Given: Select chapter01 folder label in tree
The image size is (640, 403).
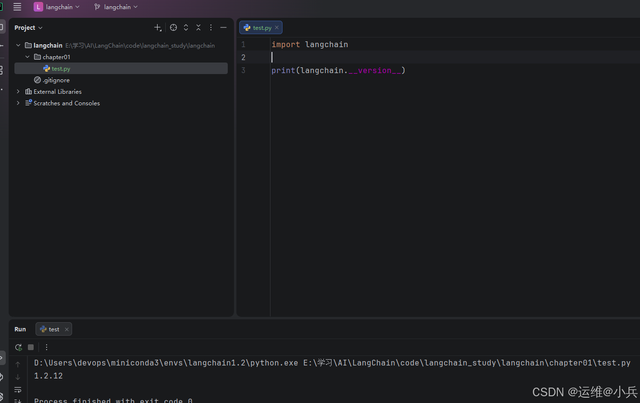Looking at the screenshot, I should coord(57,57).
